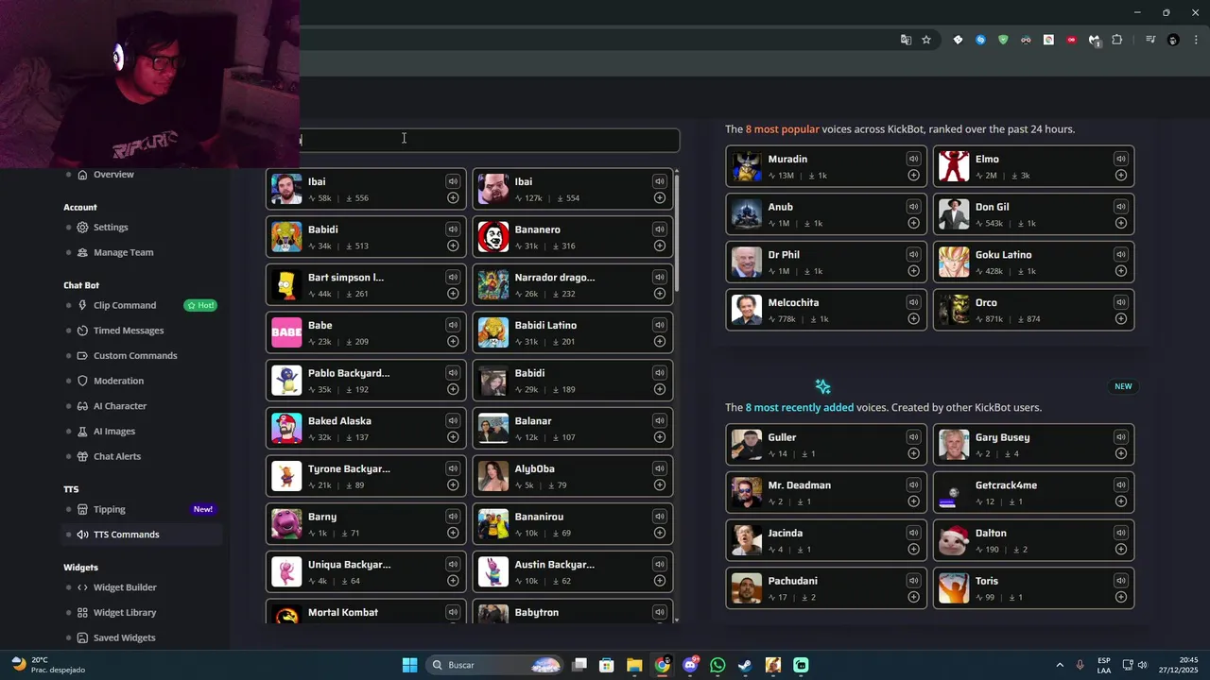Play preview of Babe voice
This screenshot has height=680, width=1210.
click(x=453, y=325)
